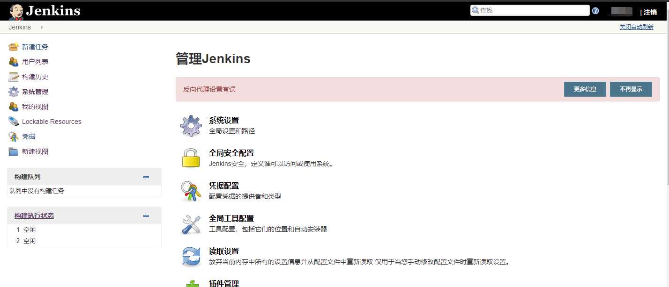Click the 队列中没有构建任务 text

pos(37,191)
